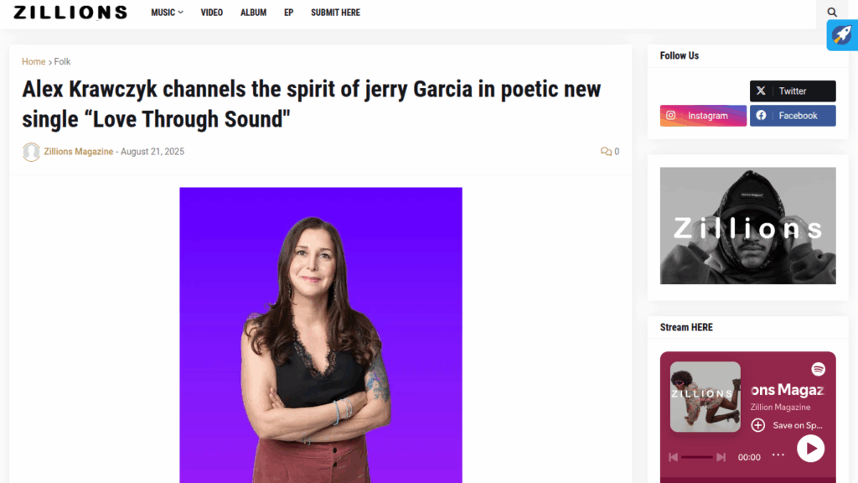Follow on Twitter button
Viewport: 858px width, 483px height.
coord(793,91)
